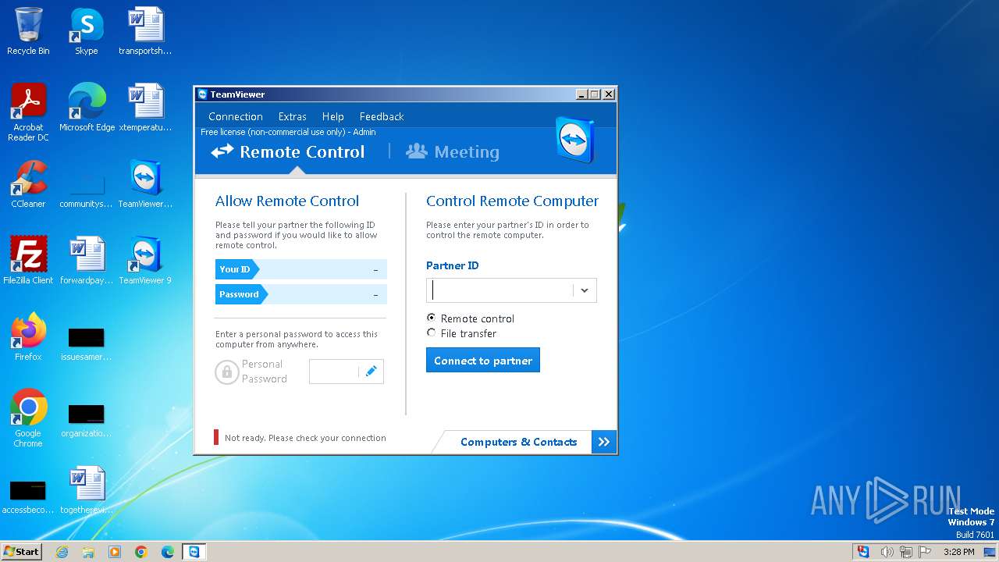Switch to the Remote Control tab
Screen dimensions: 999x562
click(x=288, y=151)
